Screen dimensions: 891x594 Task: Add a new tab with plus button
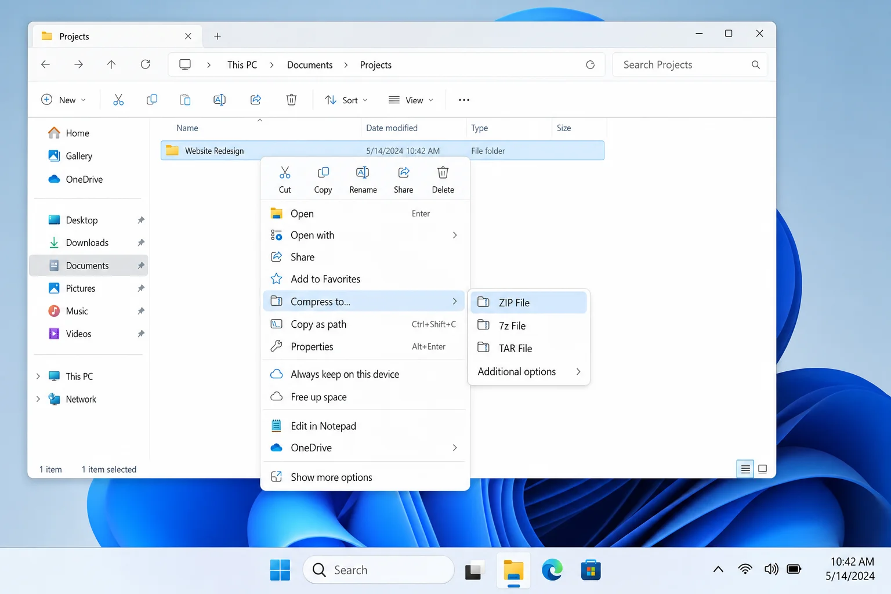(218, 36)
